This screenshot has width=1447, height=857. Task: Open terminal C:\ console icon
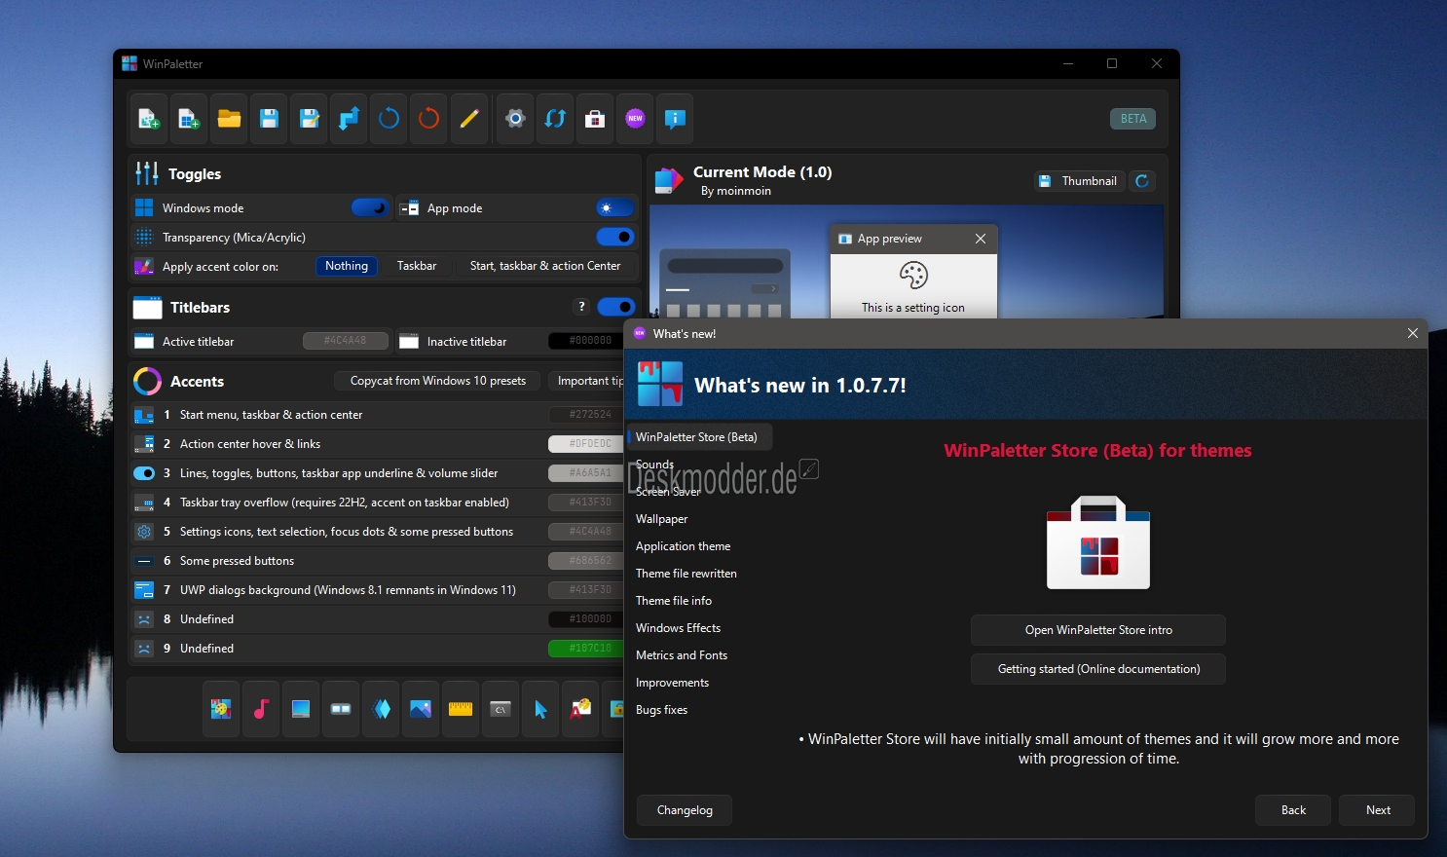[501, 709]
